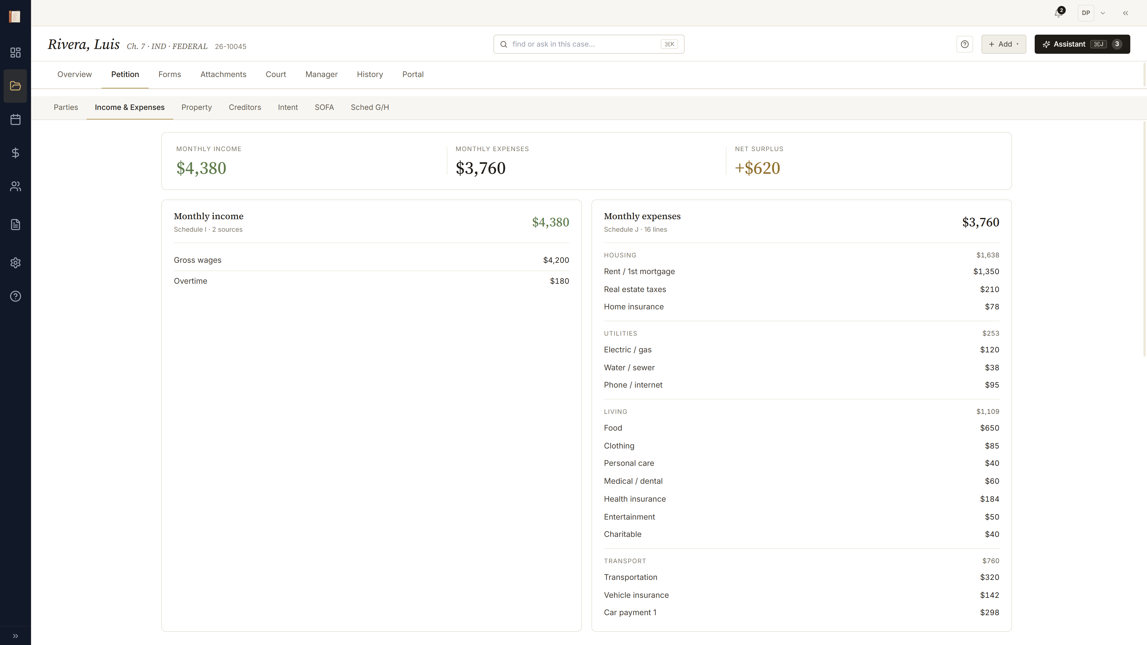Open the calendar icon in sidebar
Screen dimensions: 1147x645
click(15, 119)
